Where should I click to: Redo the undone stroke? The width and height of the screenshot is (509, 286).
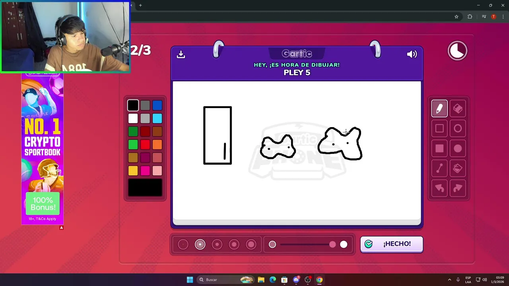tap(458, 188)
